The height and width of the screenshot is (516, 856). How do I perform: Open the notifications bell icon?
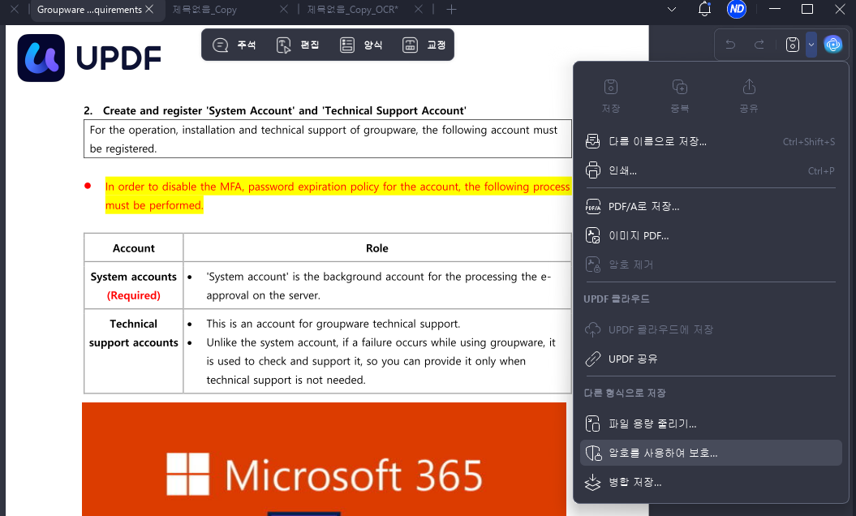coord(705,9)
